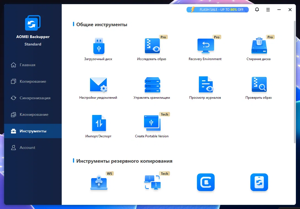Minimize the AOMEI Backupper window

click(x=279, y=10)
